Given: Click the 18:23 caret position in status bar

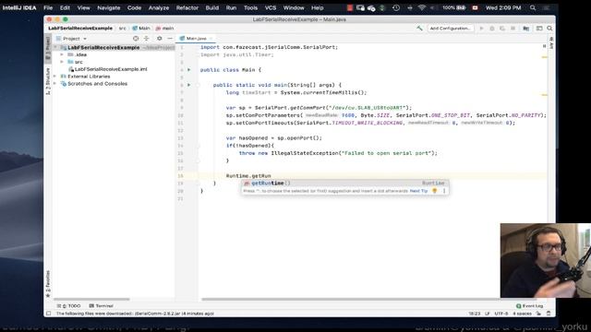Looking at the screenshot, I should point(474,314).
